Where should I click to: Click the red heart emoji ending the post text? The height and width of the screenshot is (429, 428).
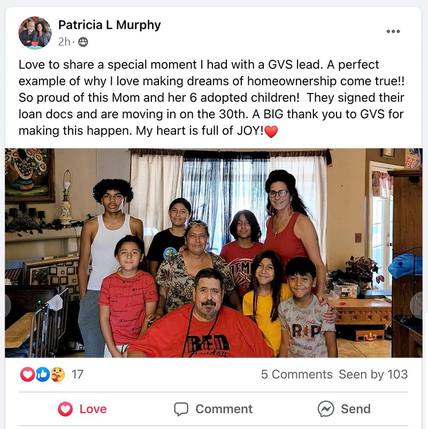[271, 132]
